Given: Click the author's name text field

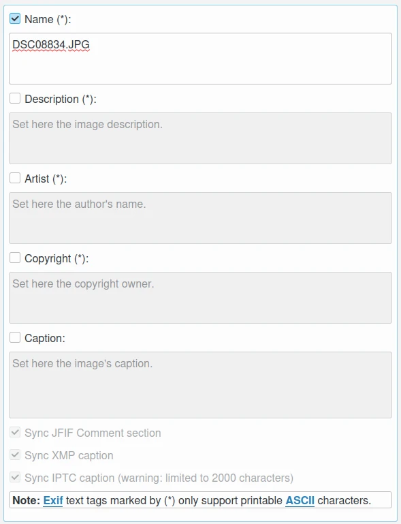Looking at the screenshot, I should tap(200, 218).
